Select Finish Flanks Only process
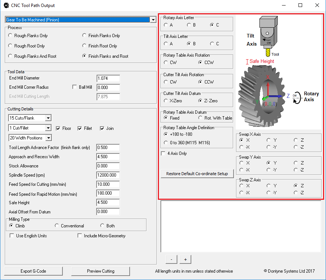Viewport: 326px width, 280px height. [84, 35]
